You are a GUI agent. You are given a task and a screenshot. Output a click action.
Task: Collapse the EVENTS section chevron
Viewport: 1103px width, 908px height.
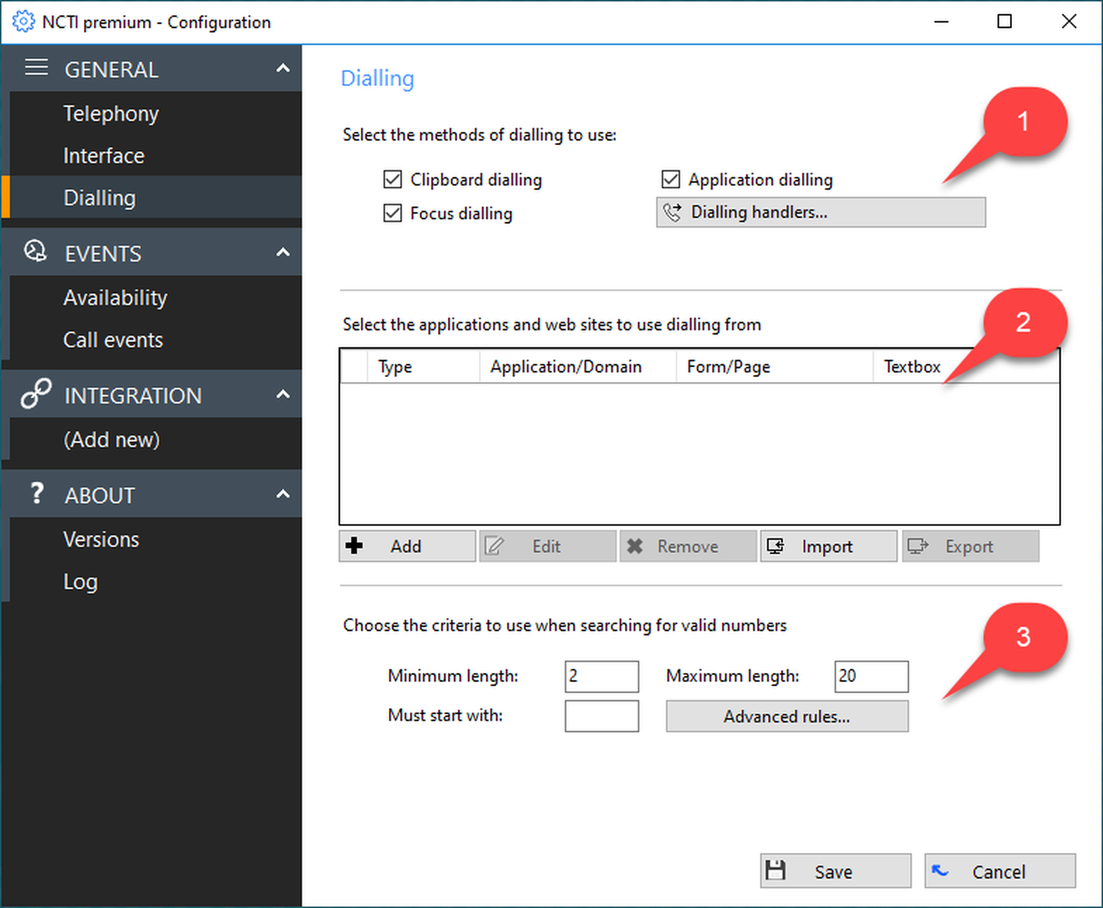[283, 253]
